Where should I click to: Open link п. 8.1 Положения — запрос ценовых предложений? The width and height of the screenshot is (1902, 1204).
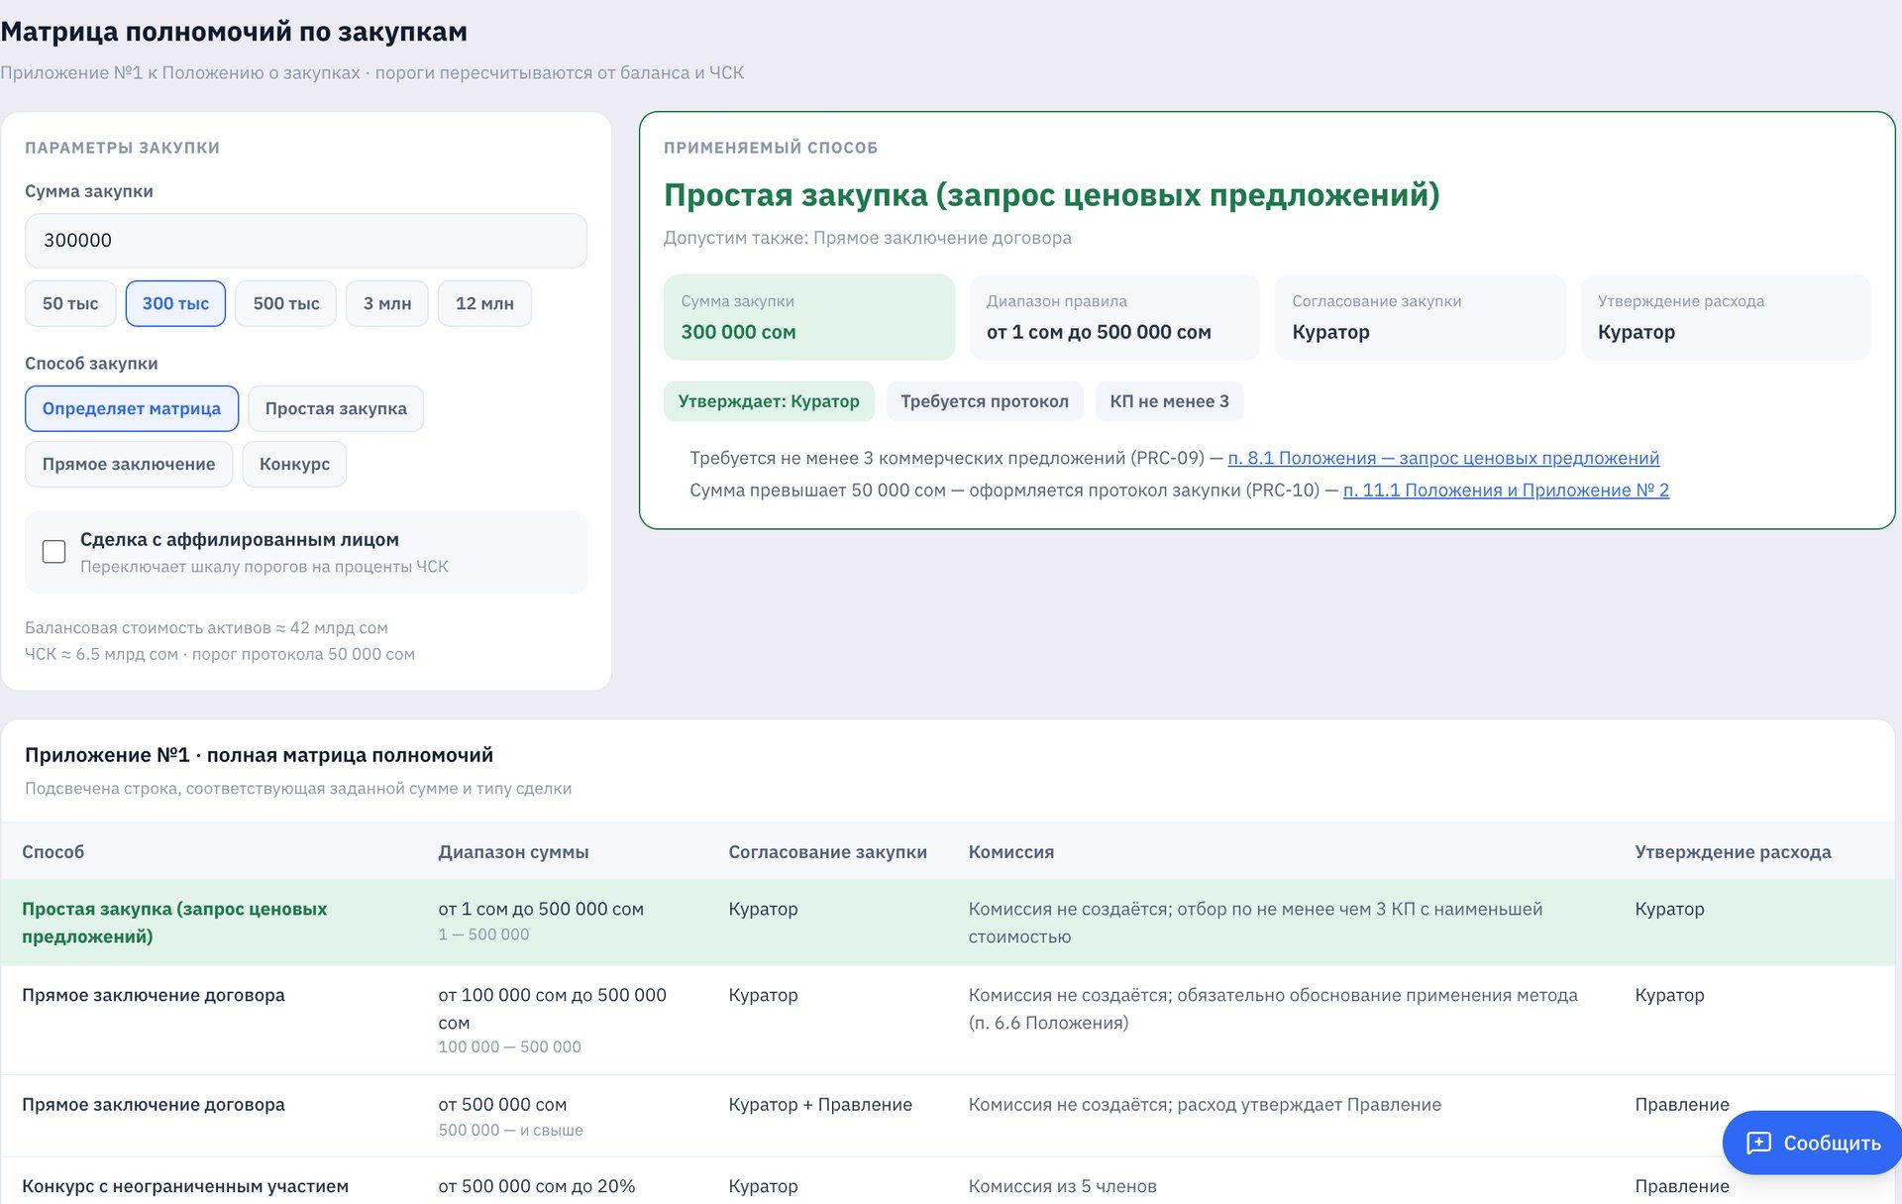[x=1443, y=458]
